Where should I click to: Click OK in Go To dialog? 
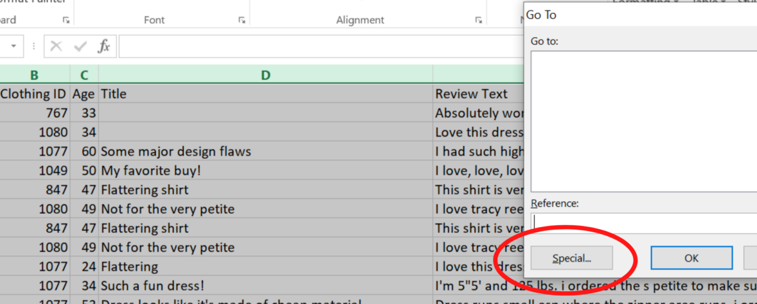(691, 258)
